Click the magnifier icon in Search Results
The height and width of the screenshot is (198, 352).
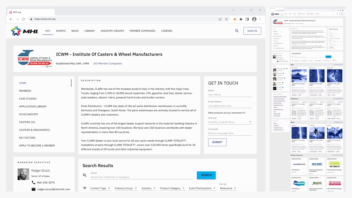click(85, 175)
